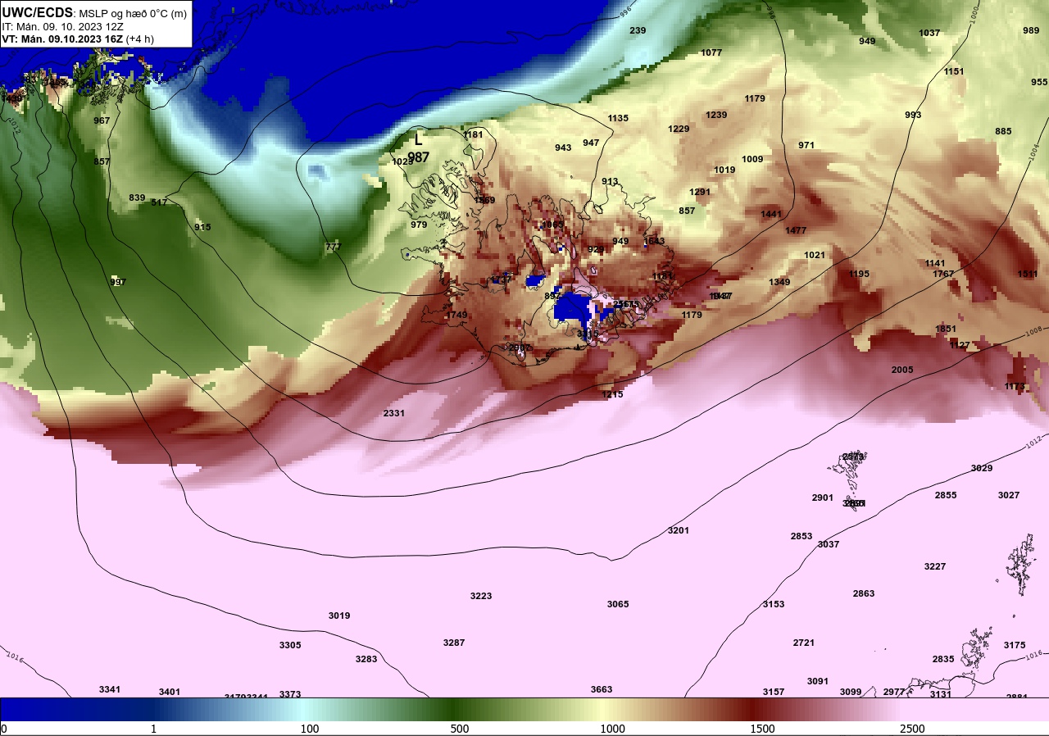Click the '2721' height value
Image resolution: width=1049 pixels, height=736 pixels.
804,643
